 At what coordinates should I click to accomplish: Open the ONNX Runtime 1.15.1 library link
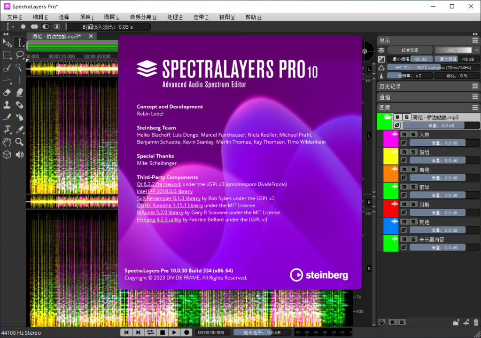click(170, 205)
